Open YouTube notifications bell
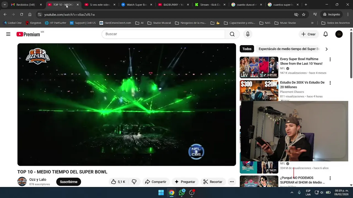Viewport: 353px width, 198px height. pos(326,34)
